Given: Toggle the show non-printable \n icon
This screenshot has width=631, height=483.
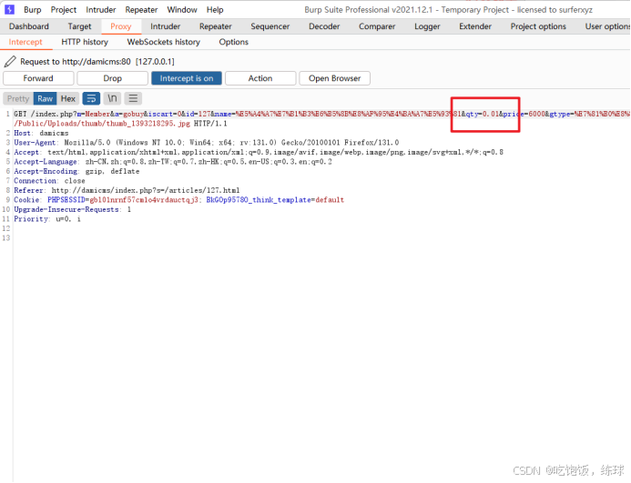Looking at the screenshot, I should 112,98.
